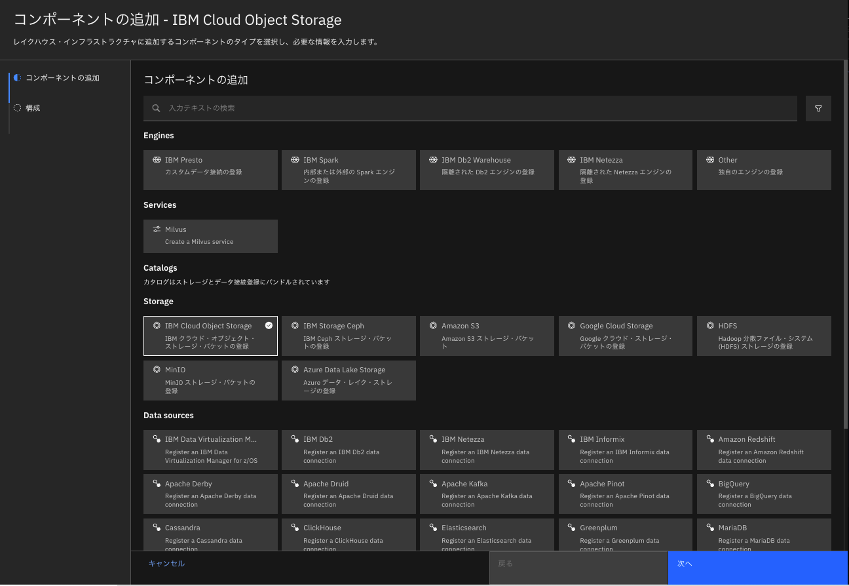Click the Apache Derby connection icon

tap(157, 484)
